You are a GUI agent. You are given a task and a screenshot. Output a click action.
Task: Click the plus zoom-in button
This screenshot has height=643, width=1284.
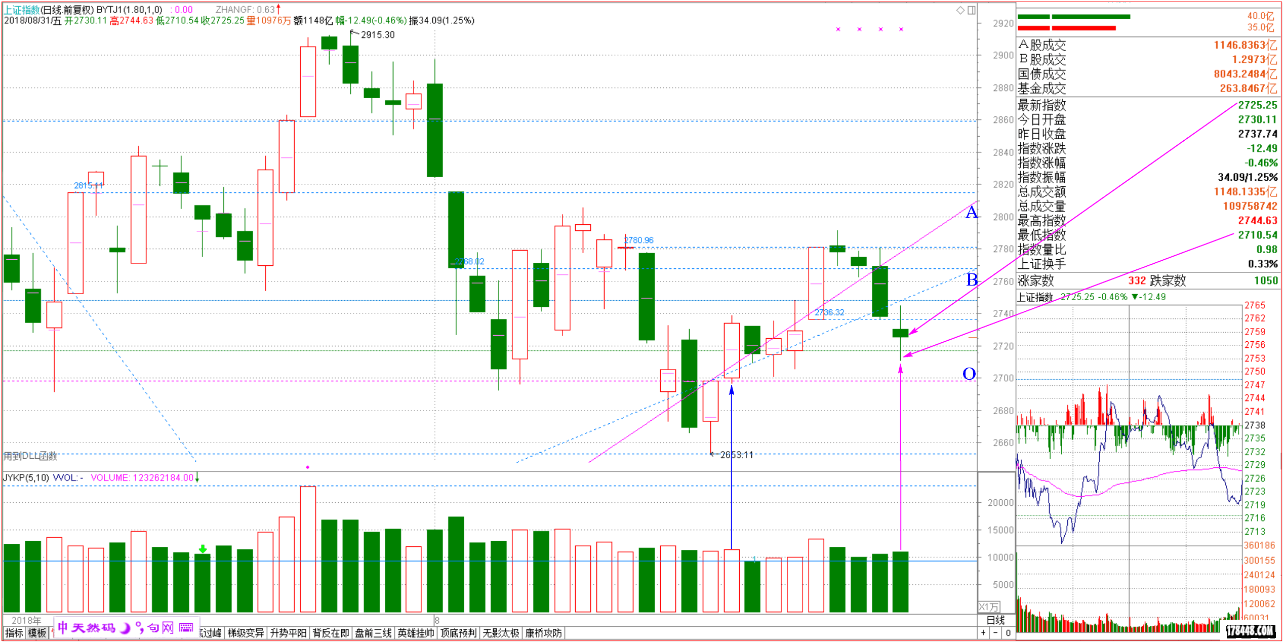[983, 633]
